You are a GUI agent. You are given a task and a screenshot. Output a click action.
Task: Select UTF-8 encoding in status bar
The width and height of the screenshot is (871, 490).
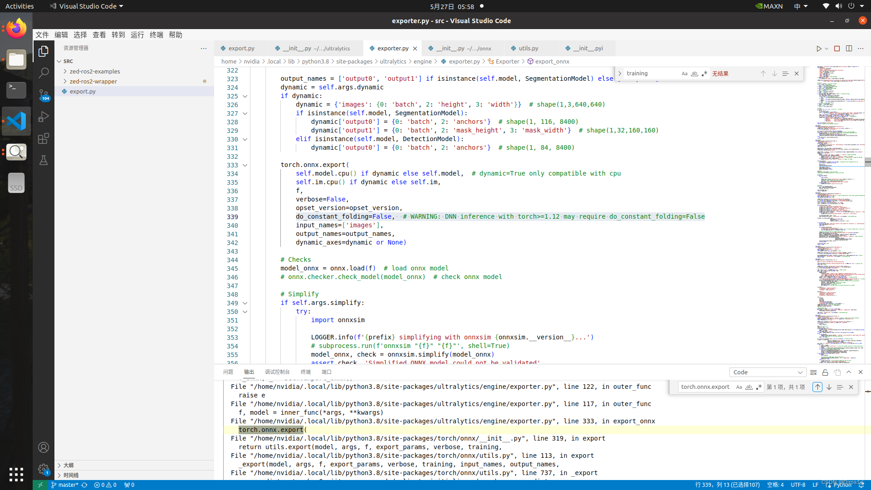click(798, 485)
